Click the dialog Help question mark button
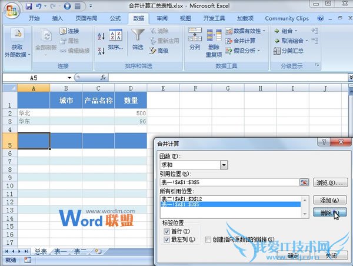The height and width of the screenshot is (266, 353). (x=324, y=142)
